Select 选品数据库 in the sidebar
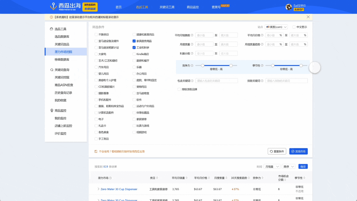The width and height of the screenshot is (357, 201). 62,37
